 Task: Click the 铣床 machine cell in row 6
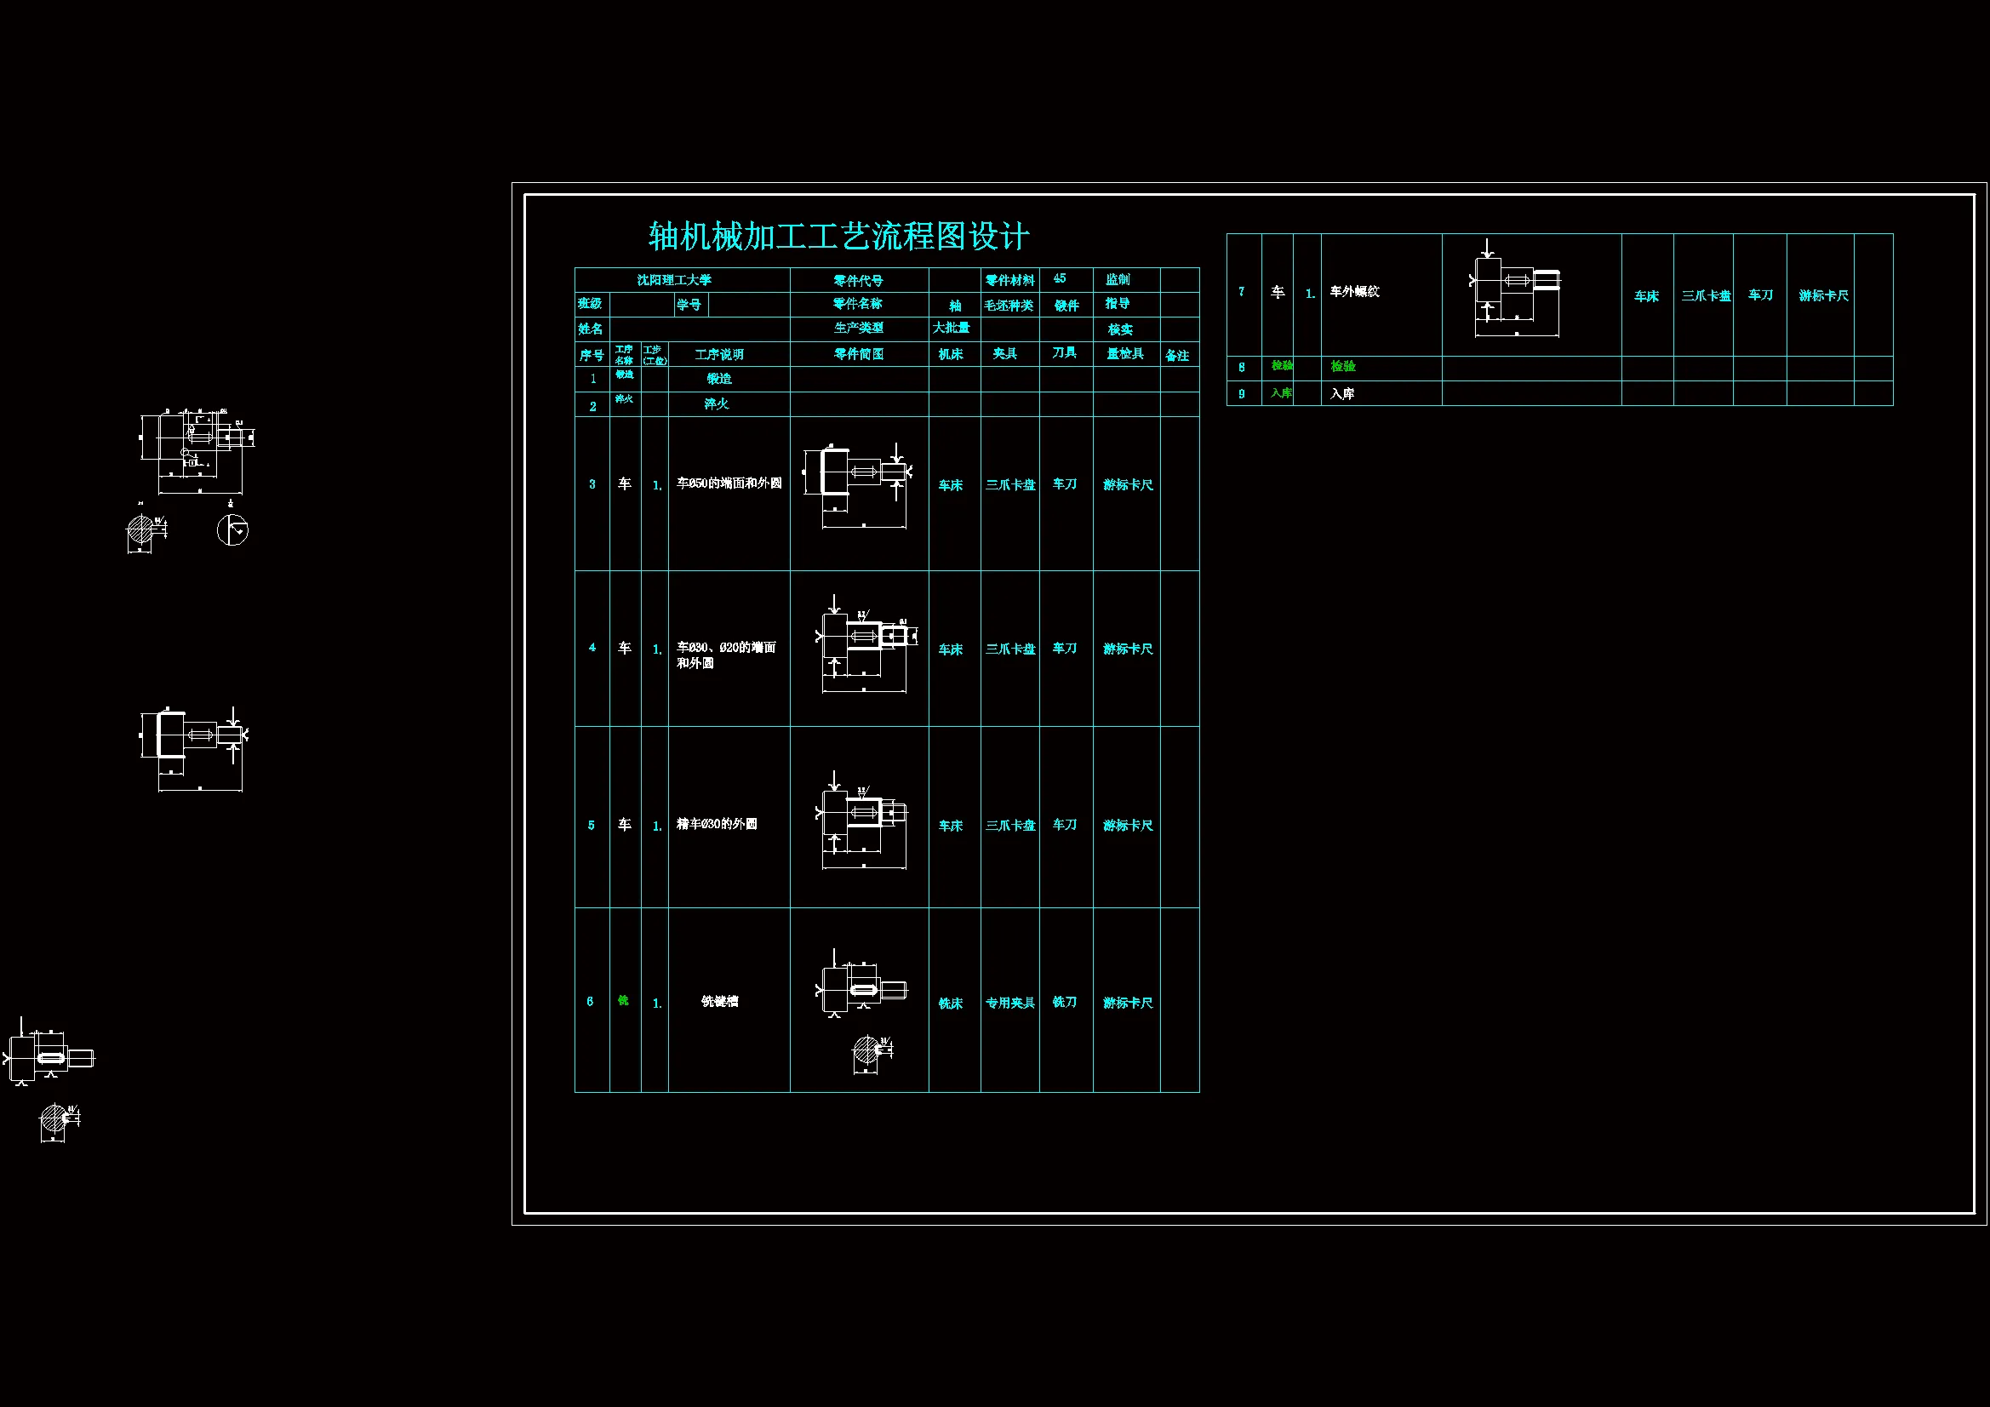tap(951, 1004)
